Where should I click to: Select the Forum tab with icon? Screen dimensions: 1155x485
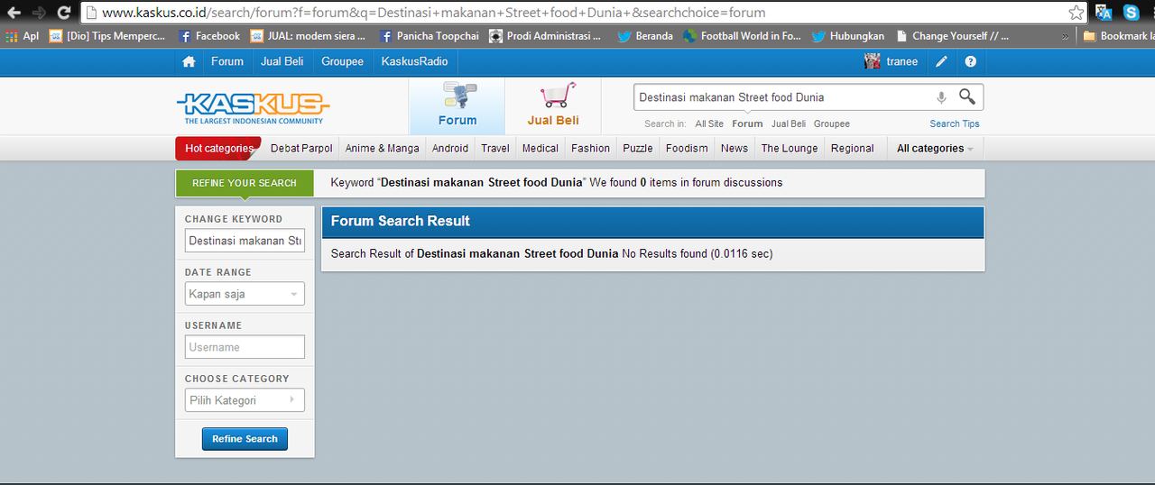(x=457, y=106)
